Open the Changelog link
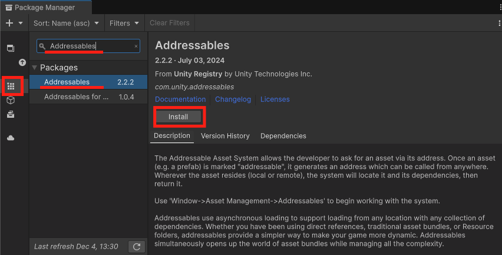Image resolution: width=502 pixels, height=255 pixels. point(233,99)
